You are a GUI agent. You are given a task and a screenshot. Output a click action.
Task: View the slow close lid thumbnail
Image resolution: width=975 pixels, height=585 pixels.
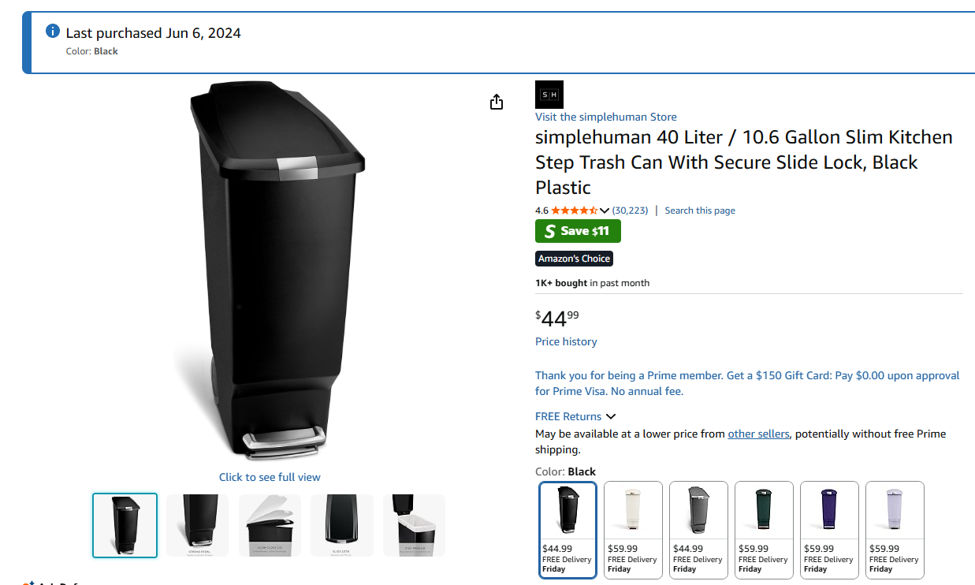click(270, 525)
